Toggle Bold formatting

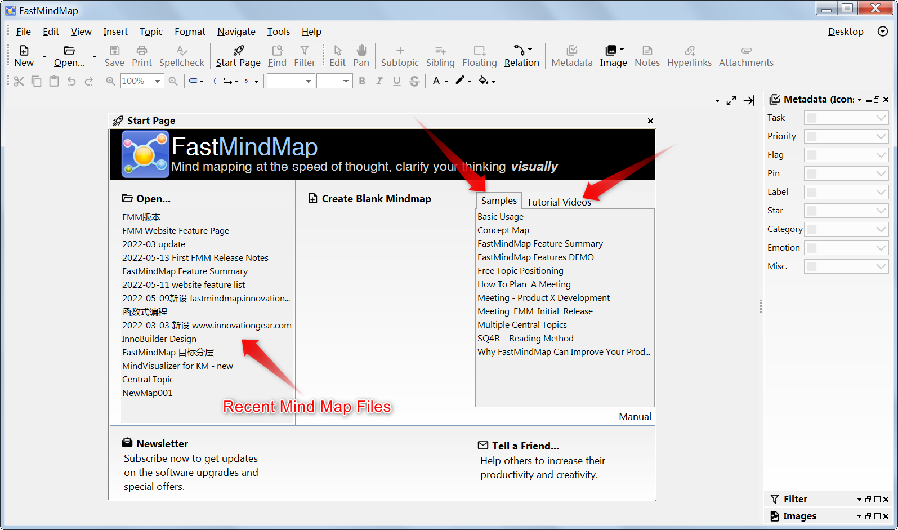tap(362, 81)
